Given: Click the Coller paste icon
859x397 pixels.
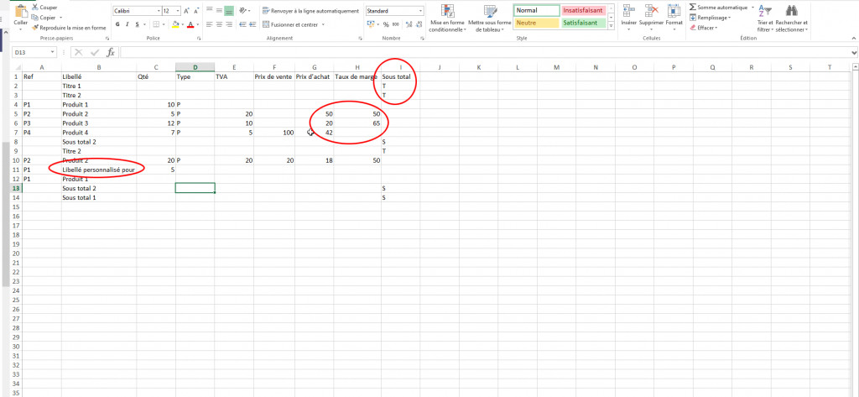Looking at the screenshot, I should 21,11.
